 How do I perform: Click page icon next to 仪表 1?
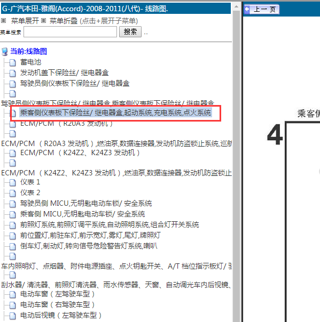click(12, 182)
